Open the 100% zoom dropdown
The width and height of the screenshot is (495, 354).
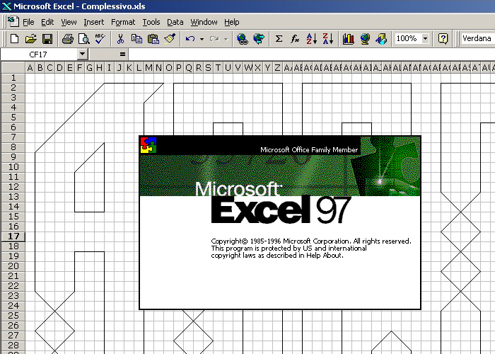[x=425, y=38]
